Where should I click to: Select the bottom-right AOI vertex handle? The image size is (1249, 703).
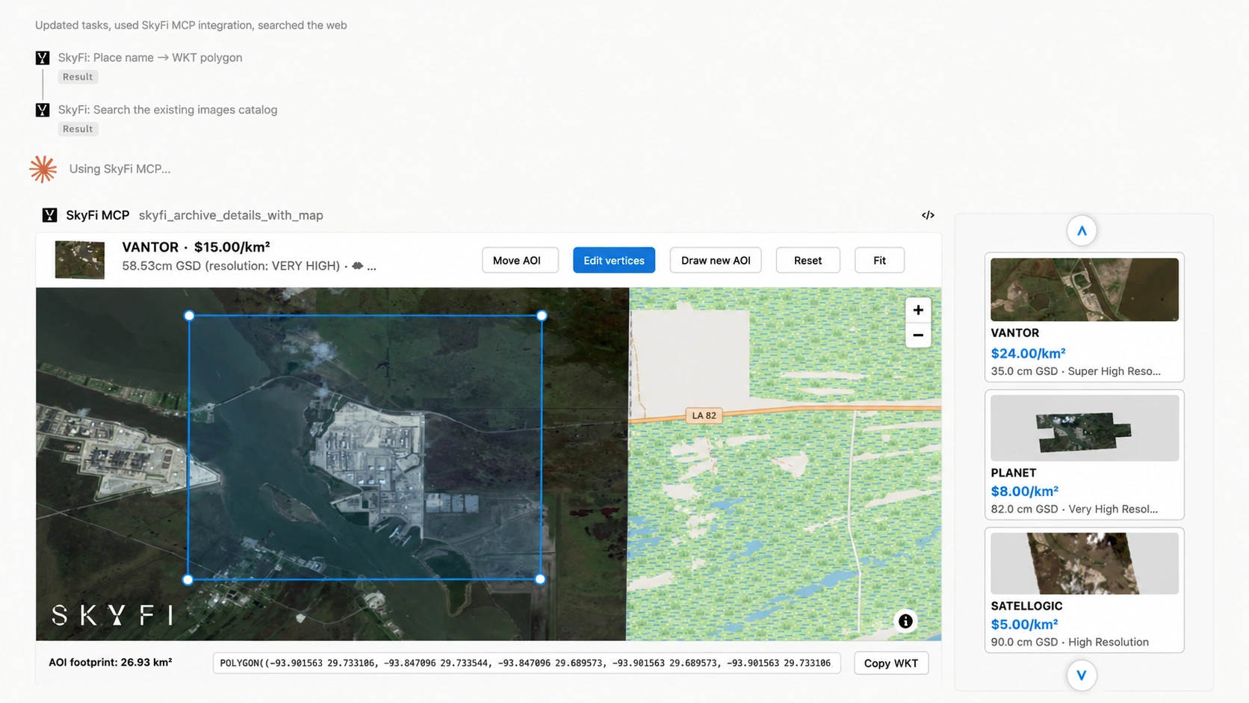pyautogui.click(x=540, y=579)
